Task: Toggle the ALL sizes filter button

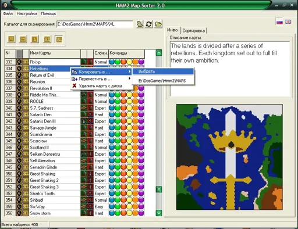Action: (x=59, y=39)
